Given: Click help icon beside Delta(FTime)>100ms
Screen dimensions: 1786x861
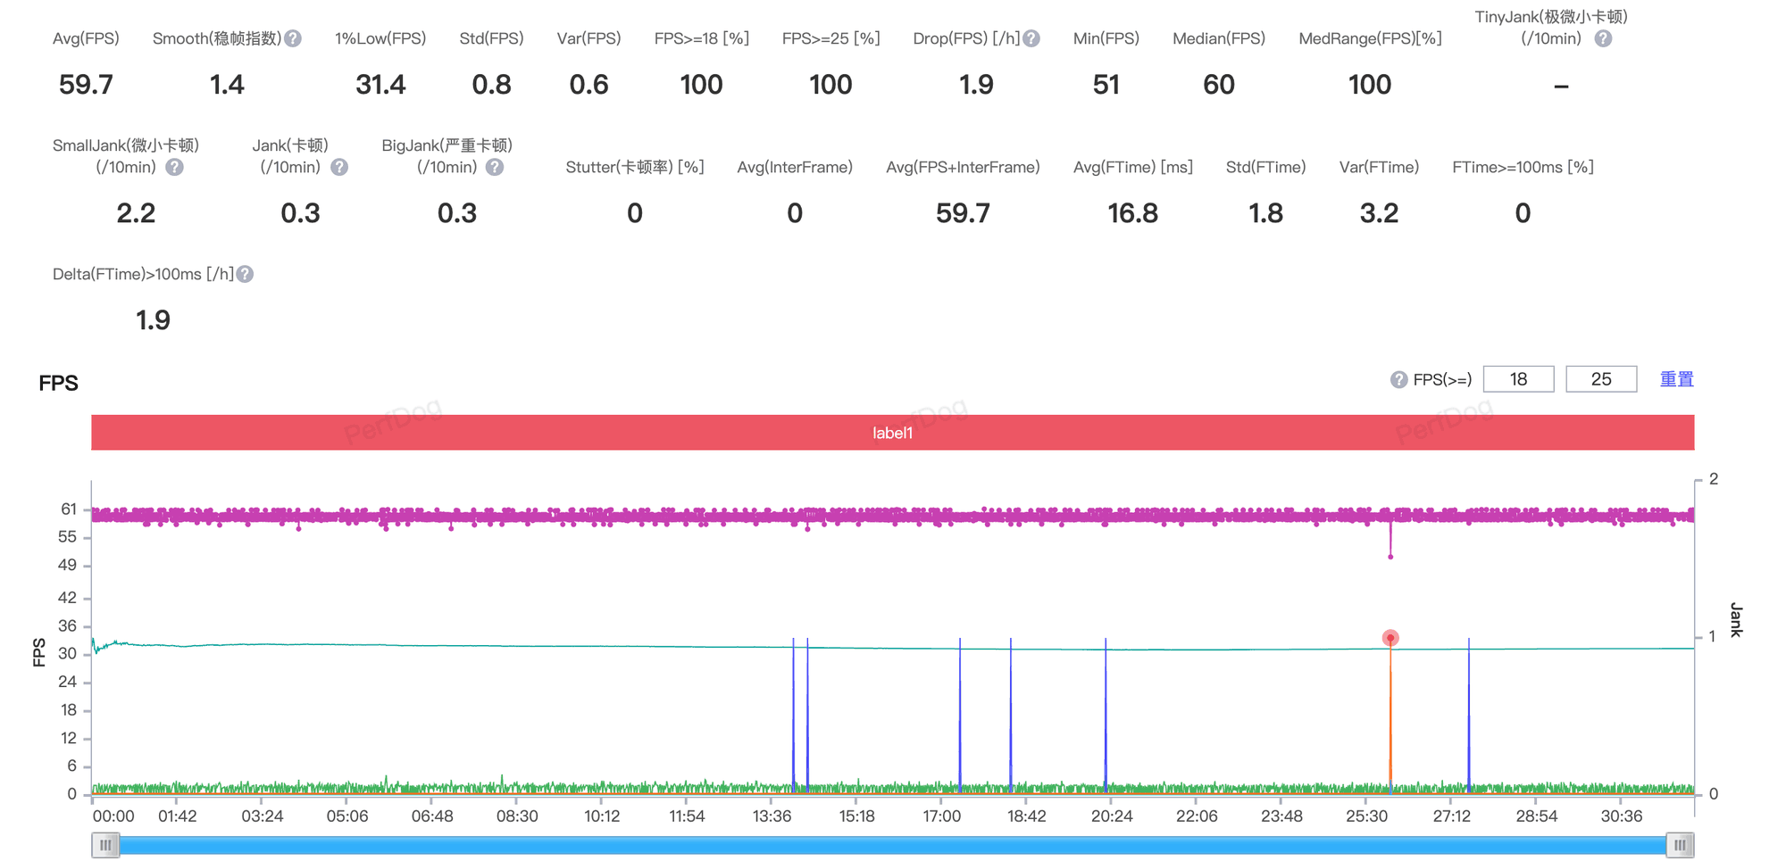Looking at the screenshot, I should tap(245, 274).
